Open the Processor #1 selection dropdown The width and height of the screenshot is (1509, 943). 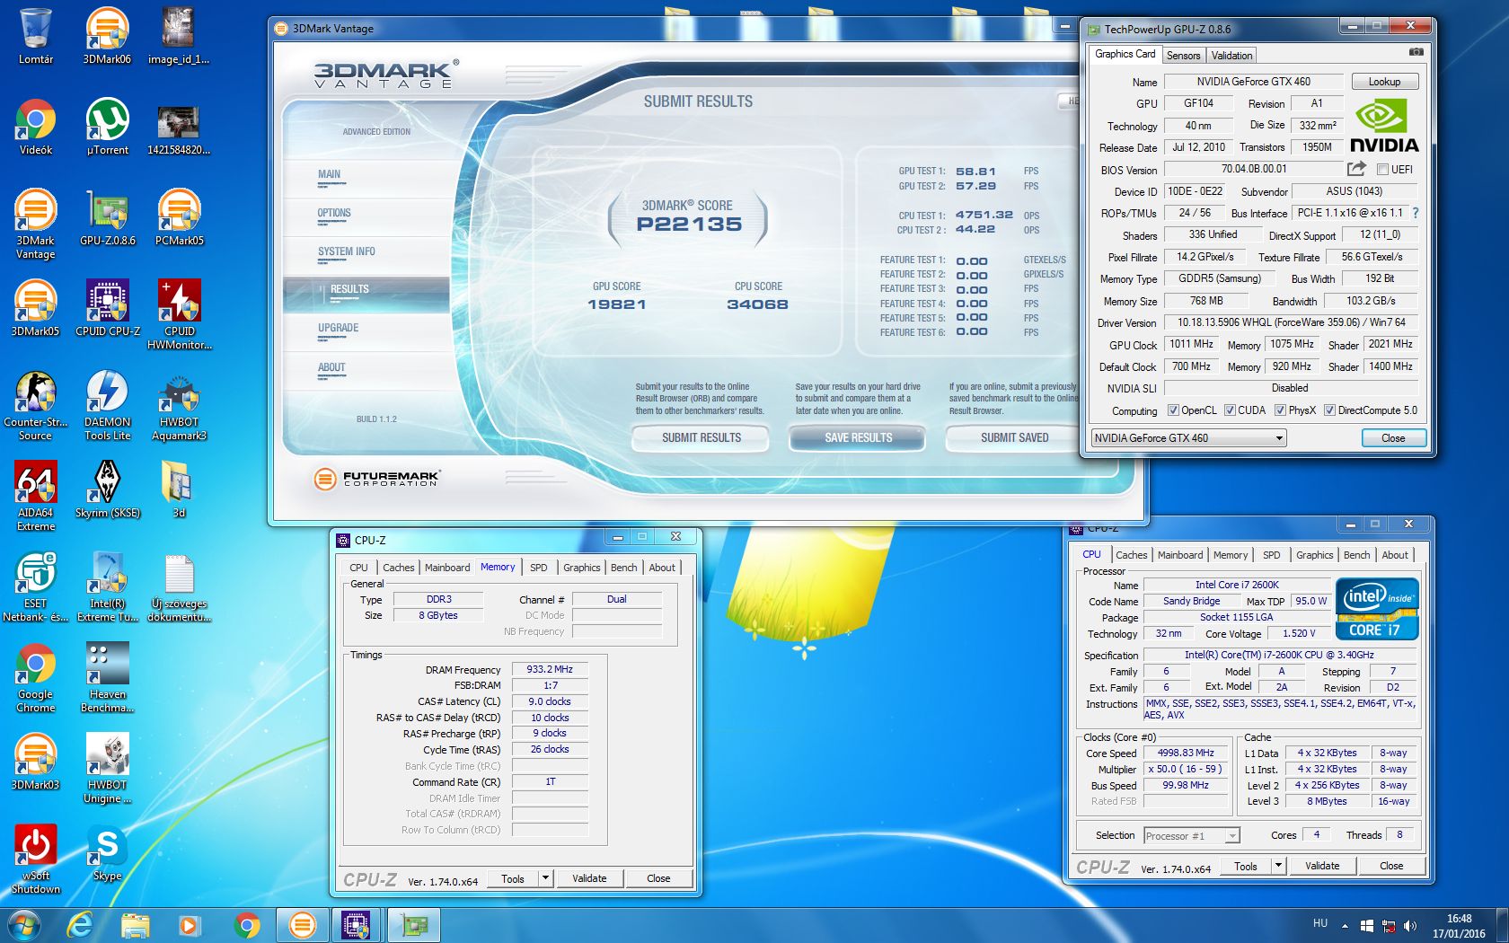[x=1192, y=836]
